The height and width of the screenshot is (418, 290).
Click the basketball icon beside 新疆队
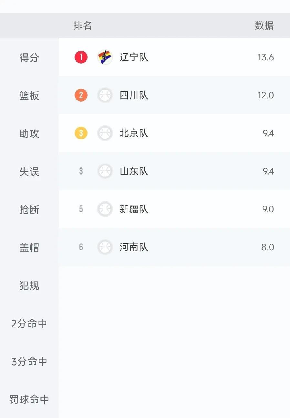105,209
